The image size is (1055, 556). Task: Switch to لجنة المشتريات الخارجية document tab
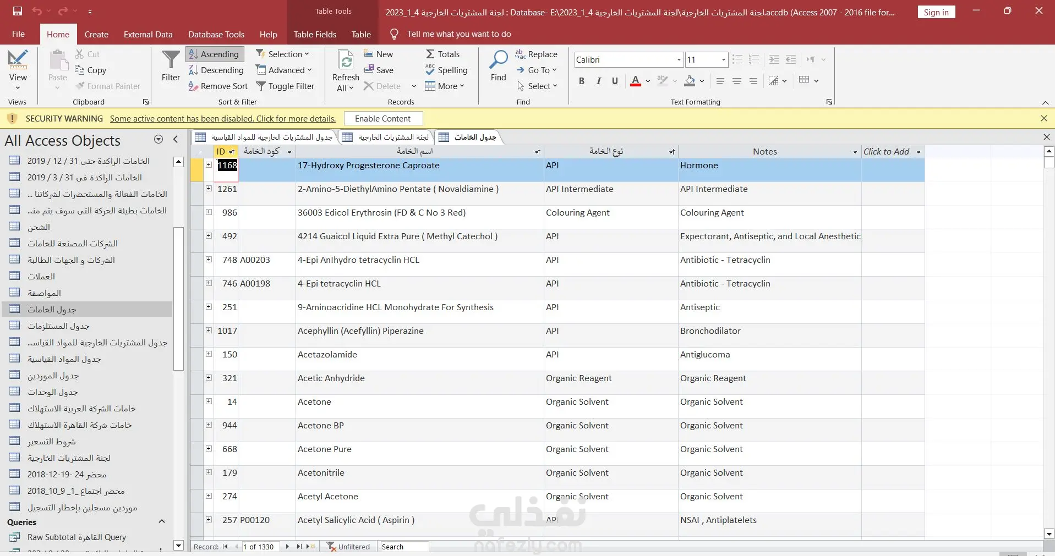(386, 137)
